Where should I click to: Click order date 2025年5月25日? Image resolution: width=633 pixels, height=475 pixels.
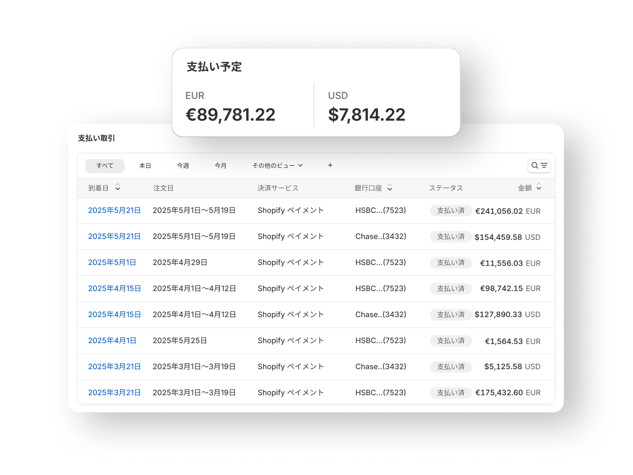pos(180,341)
